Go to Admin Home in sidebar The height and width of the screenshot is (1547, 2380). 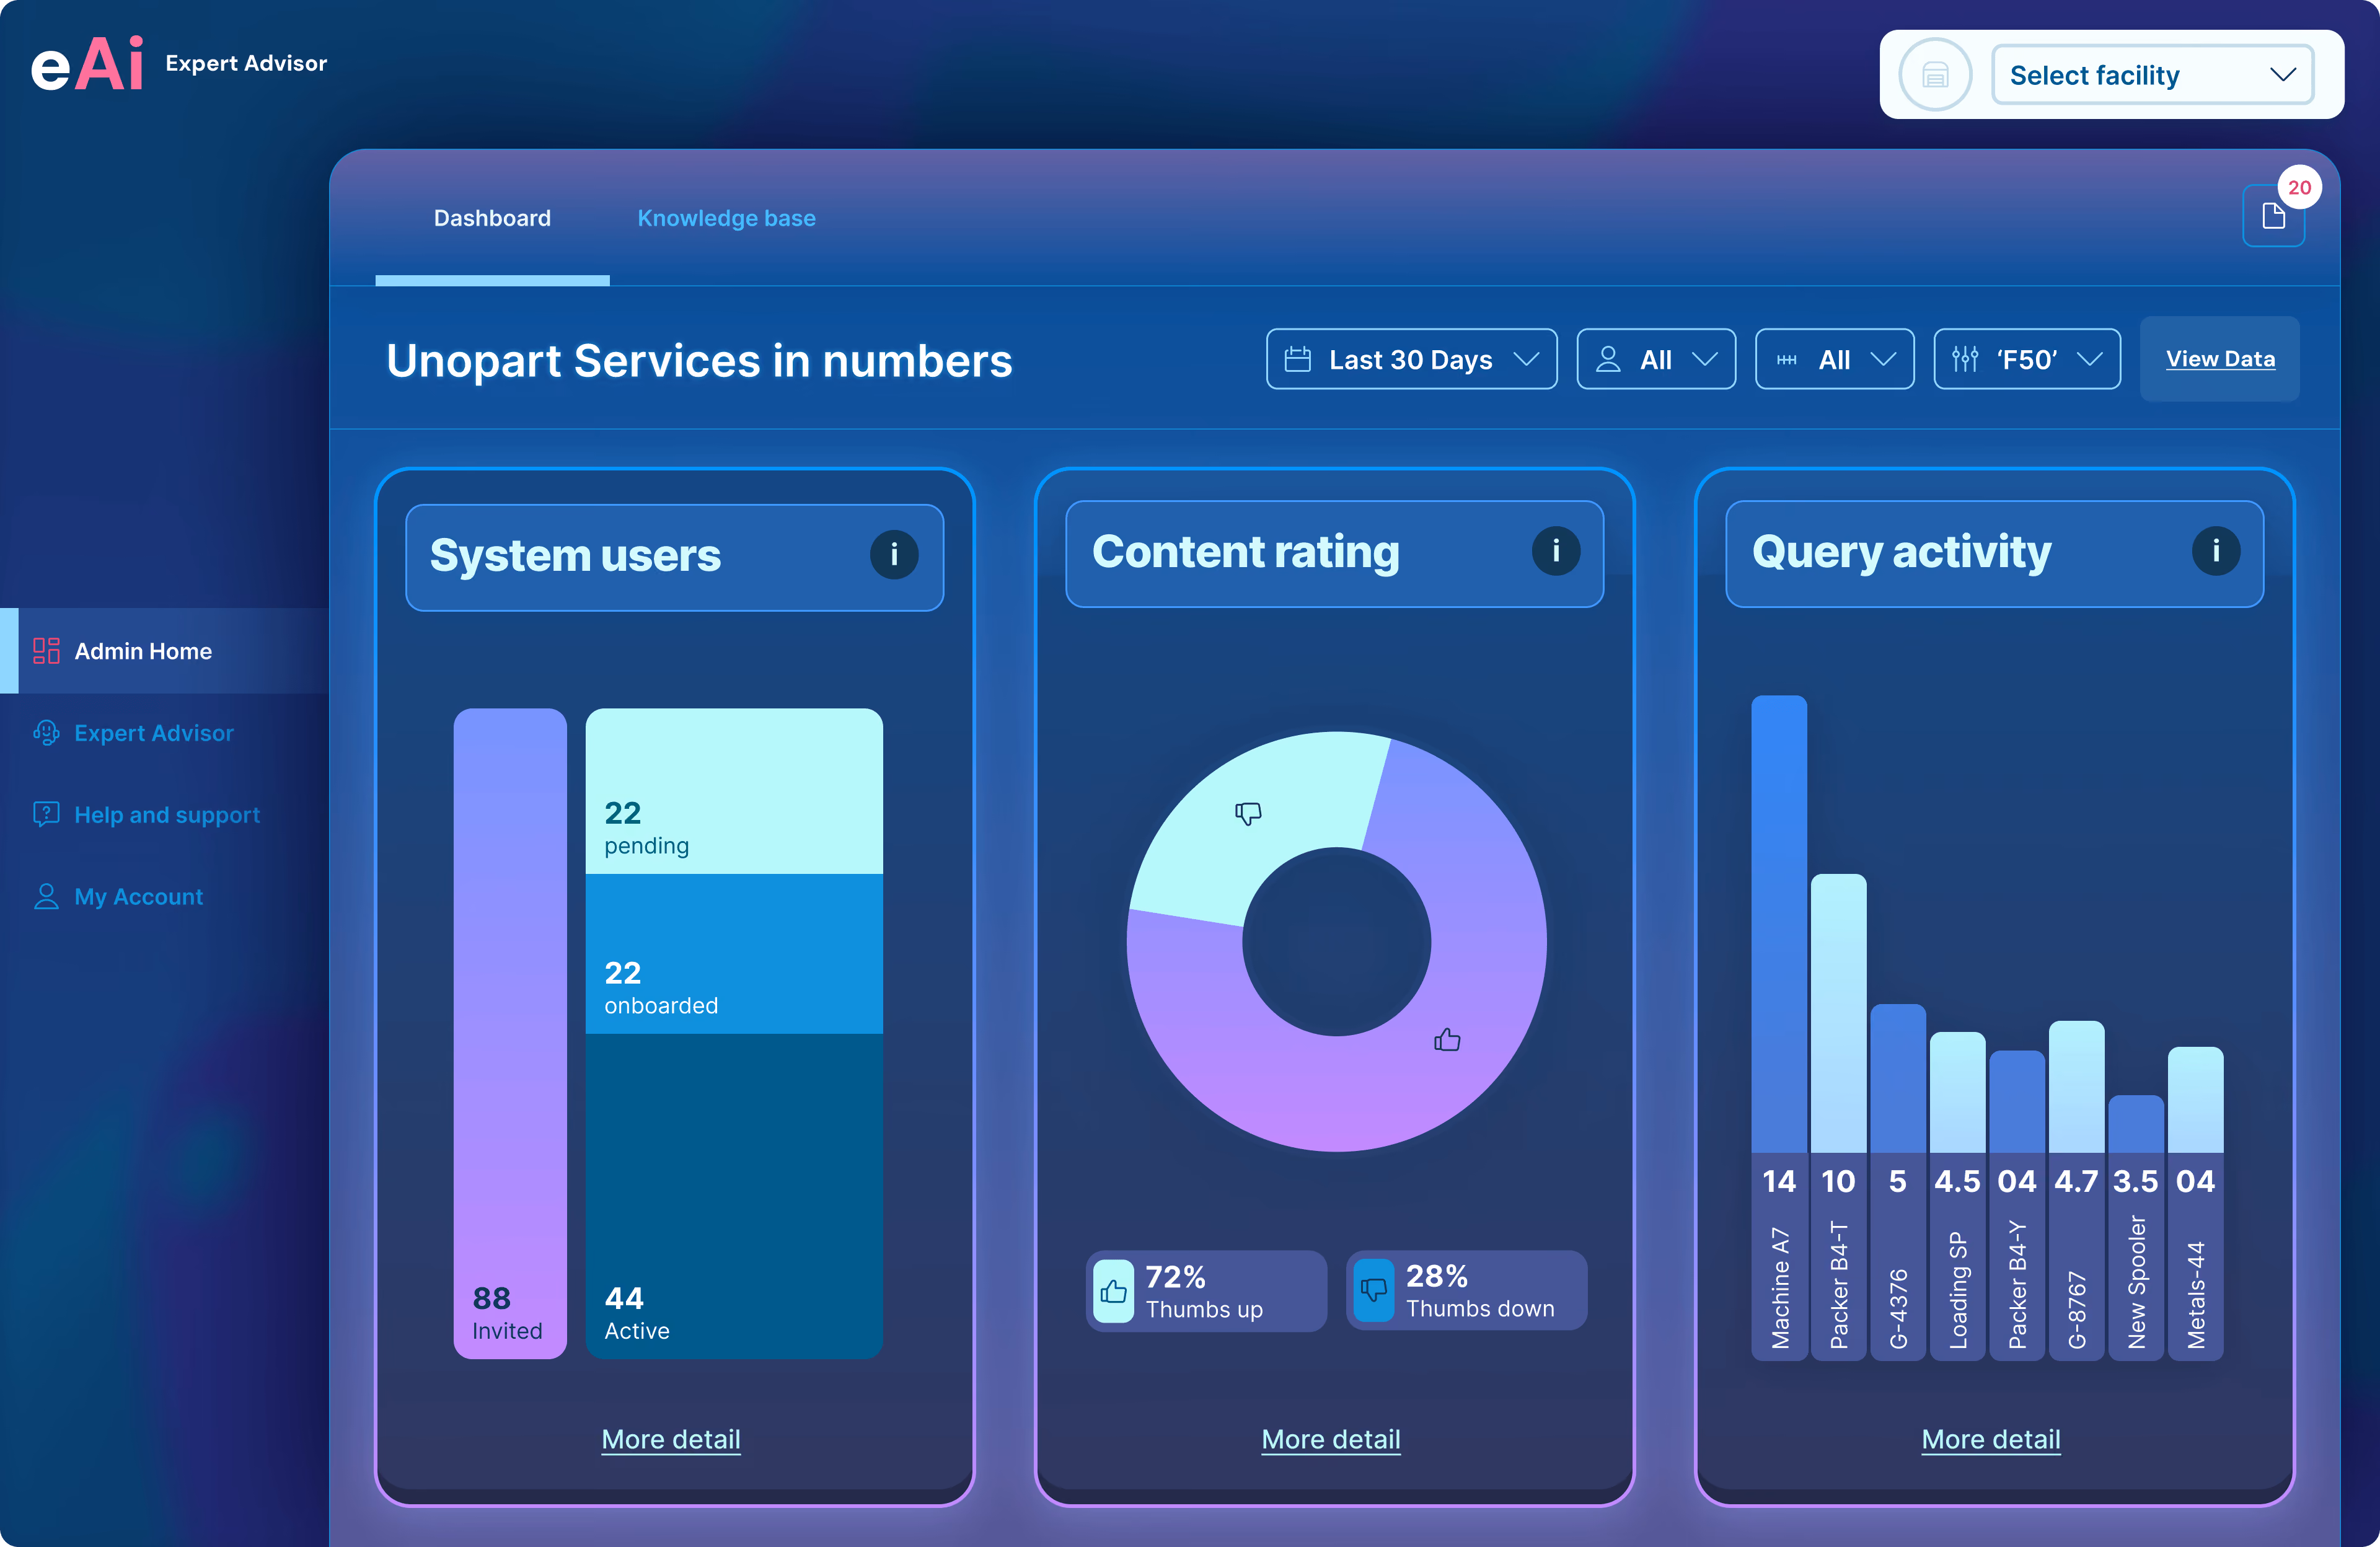coord(165,651)
